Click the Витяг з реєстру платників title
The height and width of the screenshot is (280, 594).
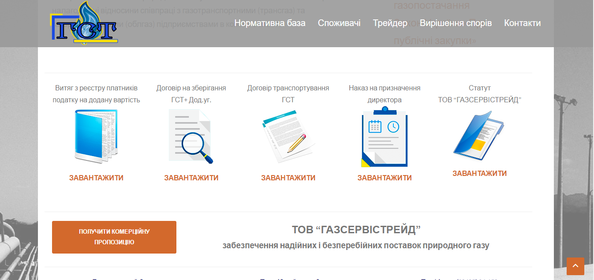click(x=96, y=94)
